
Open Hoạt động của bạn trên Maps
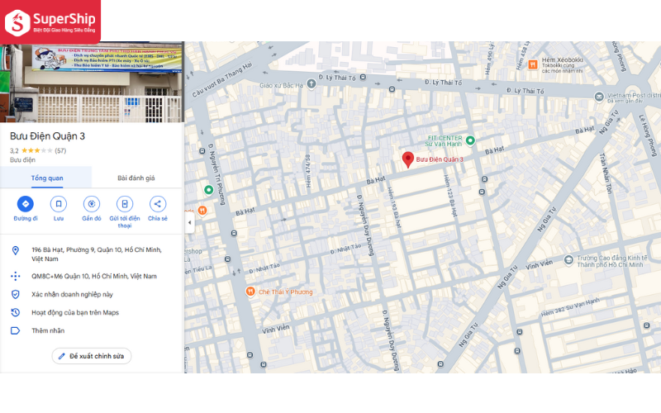coord(75,312)
